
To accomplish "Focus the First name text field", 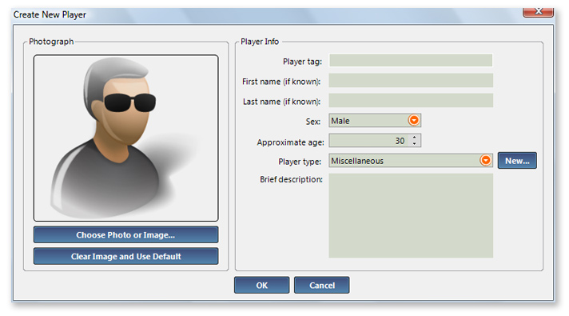I will tap(411, 80).
